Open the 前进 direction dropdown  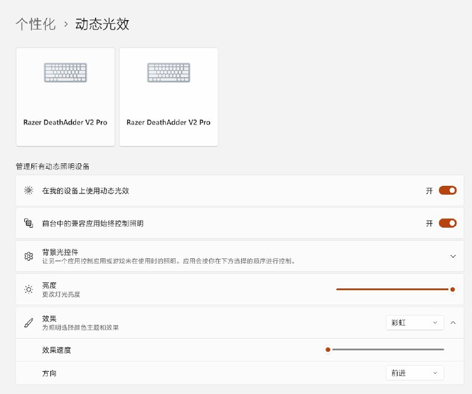415,373
